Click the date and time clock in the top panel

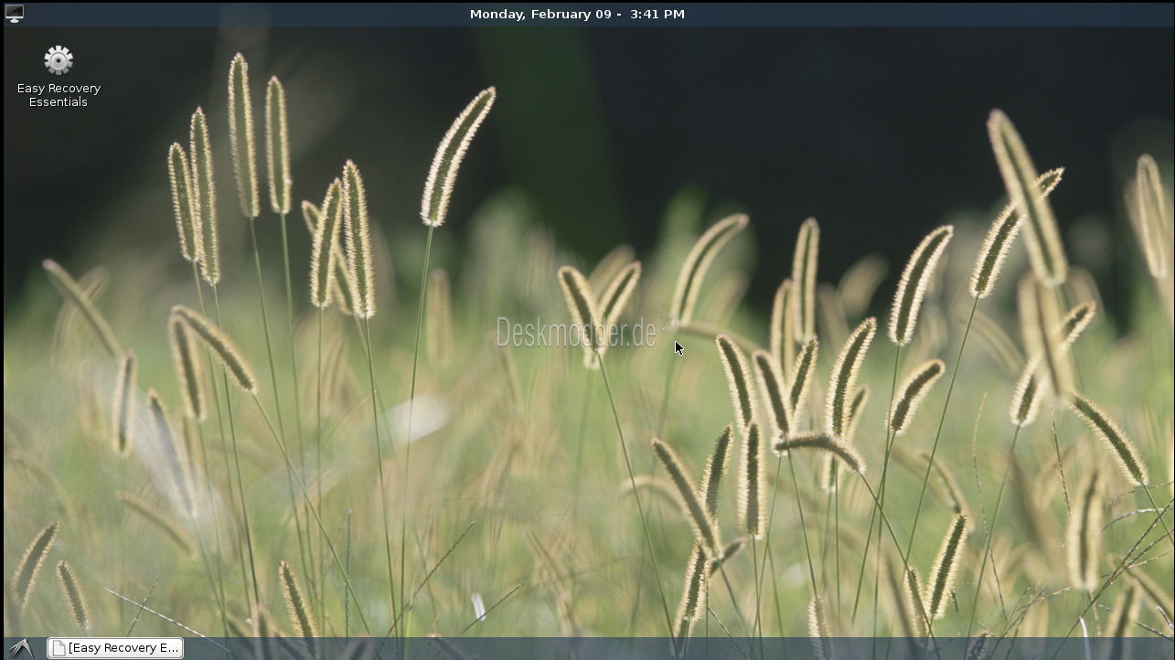click(577, 14)
